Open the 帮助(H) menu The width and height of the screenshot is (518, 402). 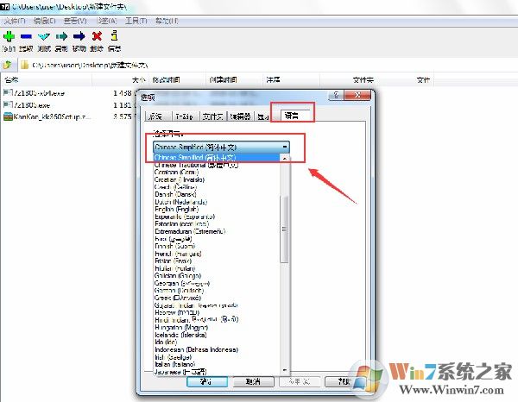coord(167,21)
